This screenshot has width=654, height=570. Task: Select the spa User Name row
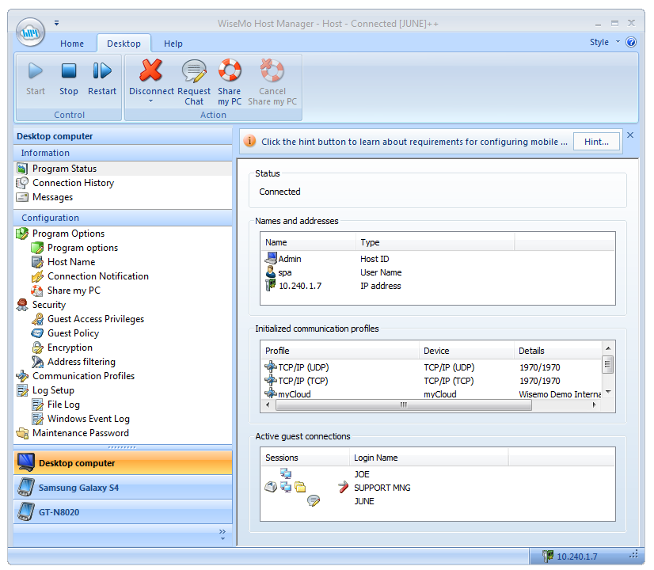click(438, 272)
